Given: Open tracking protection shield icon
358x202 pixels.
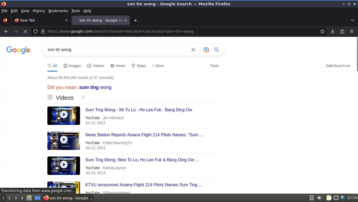Looking at the screenshot, I should point(36,31).
